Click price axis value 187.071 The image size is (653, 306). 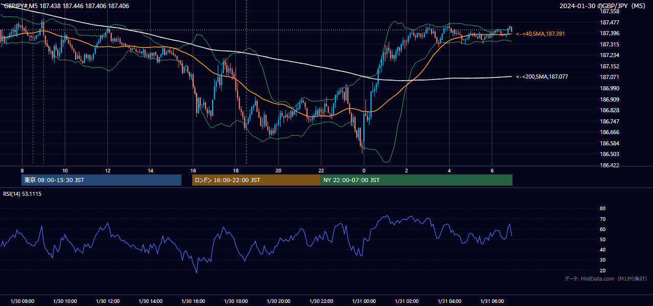[x=610, y=77]
